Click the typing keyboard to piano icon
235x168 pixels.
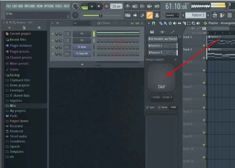(128, 15)
